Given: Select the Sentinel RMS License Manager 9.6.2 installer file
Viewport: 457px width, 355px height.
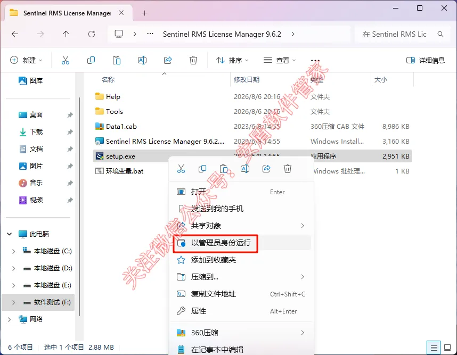Looking at the screenshot, I should point(252,141).
